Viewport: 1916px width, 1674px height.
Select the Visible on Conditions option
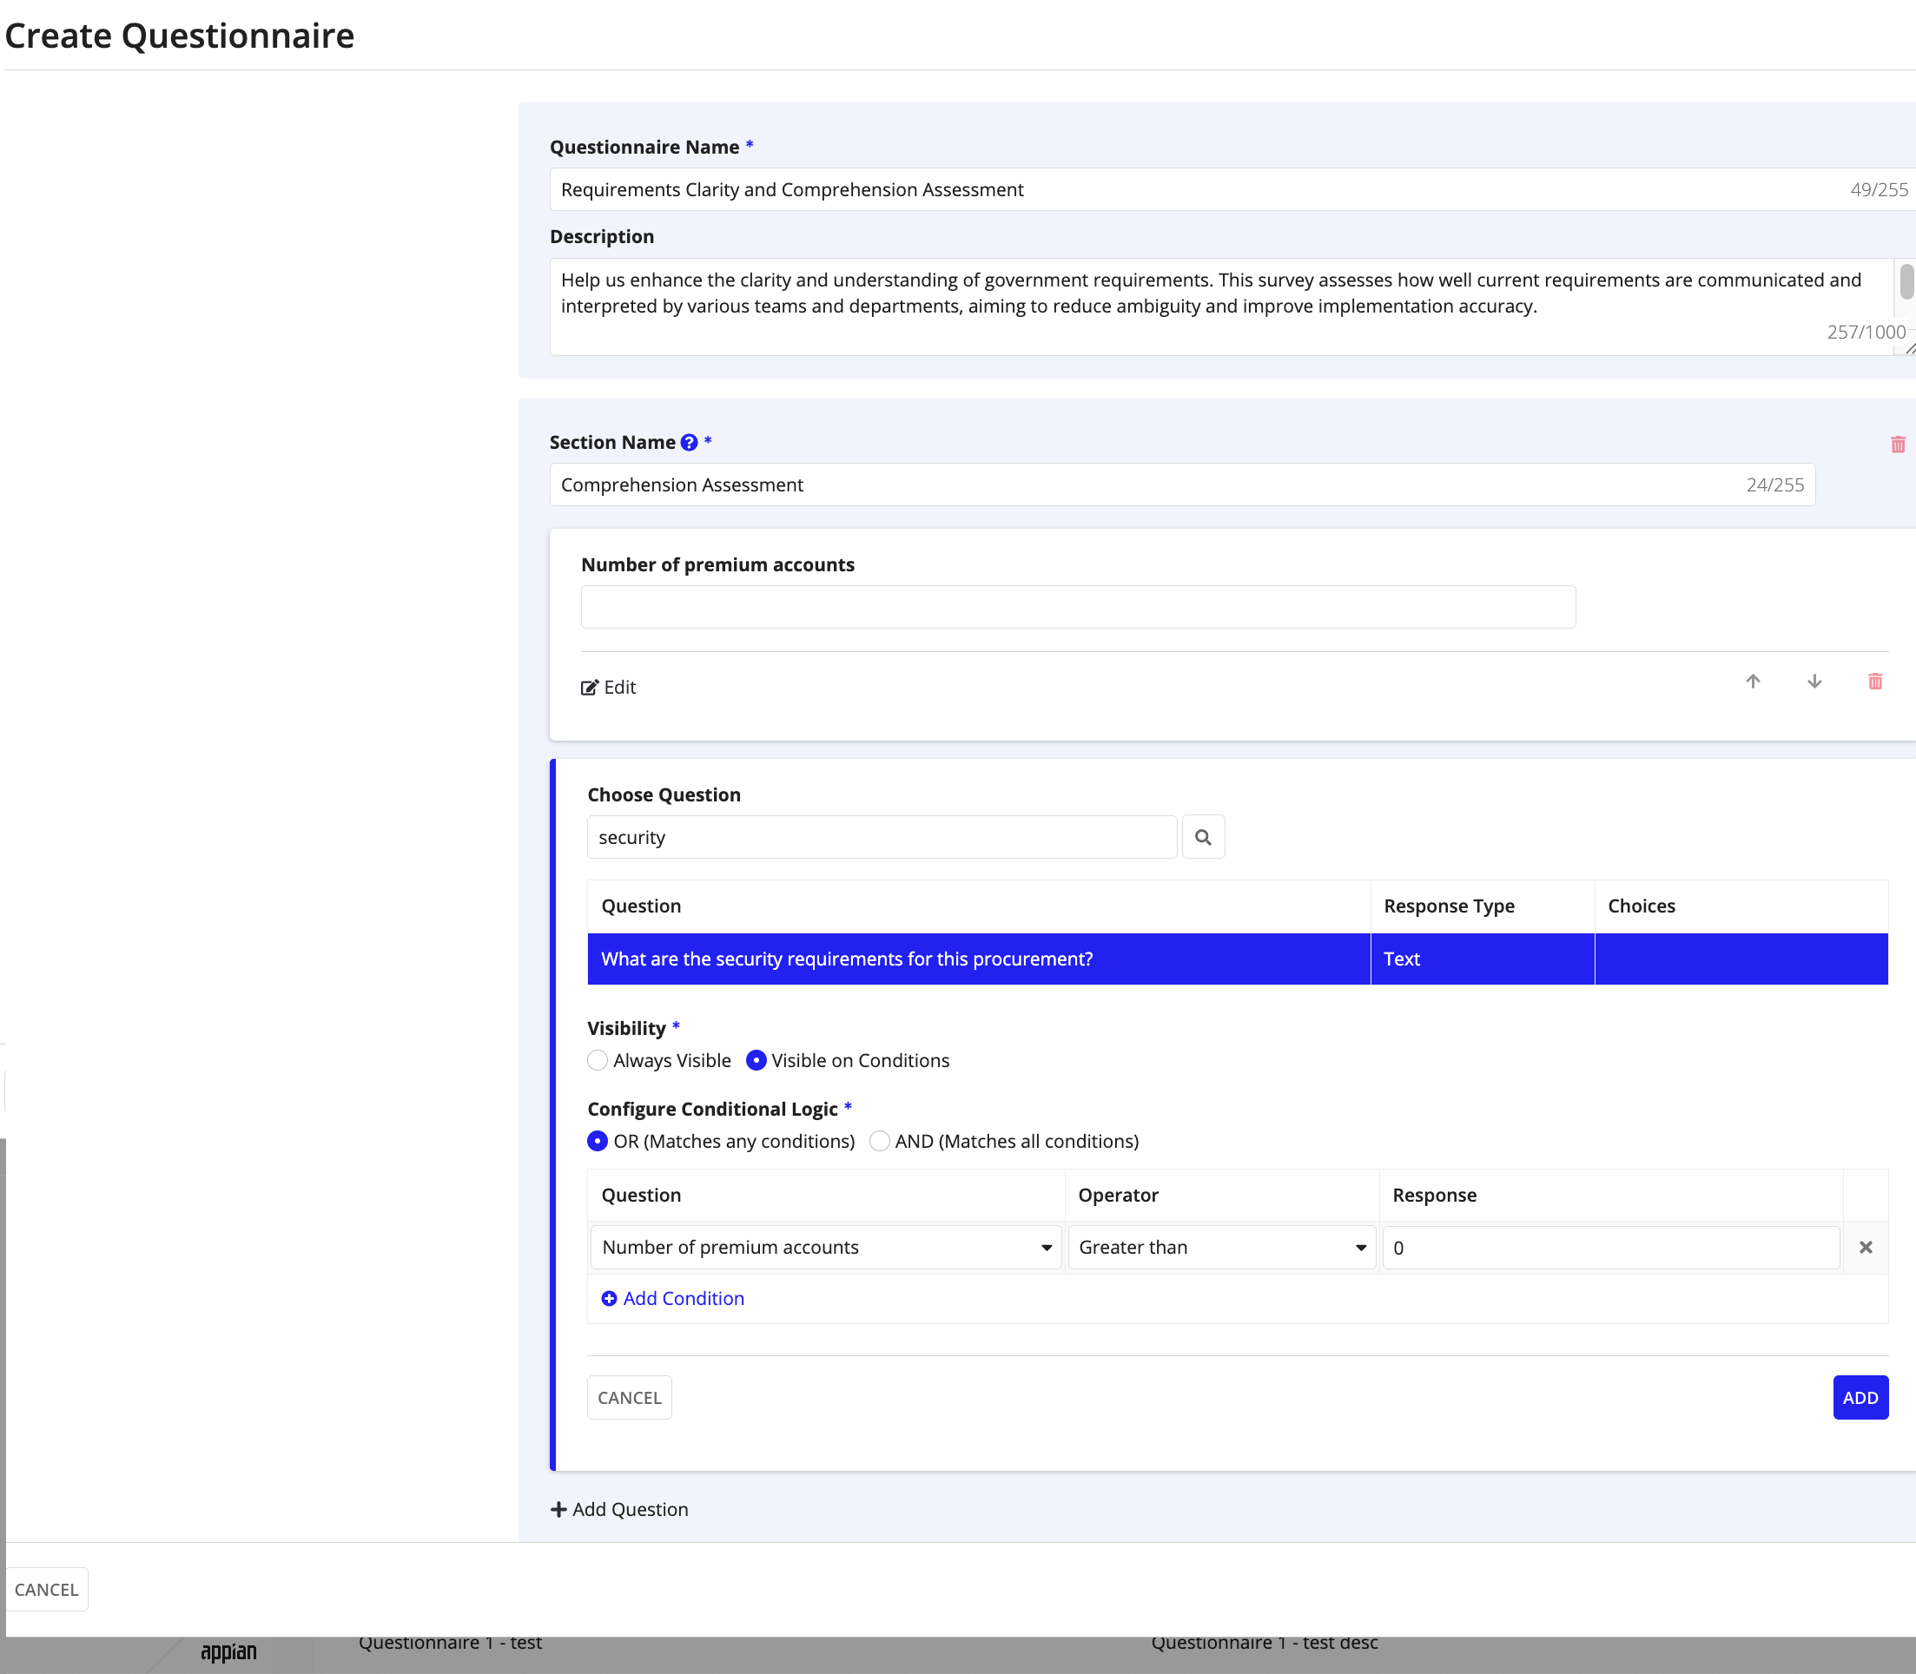pyautogui.click(x=756, y=1060)
